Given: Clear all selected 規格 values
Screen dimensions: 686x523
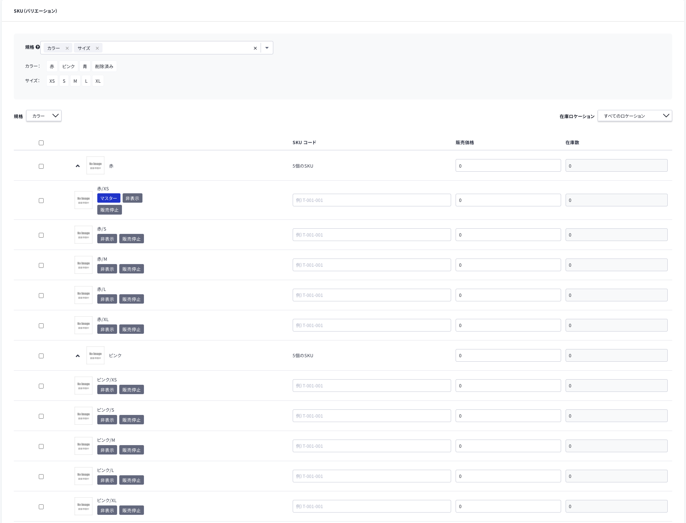Looking at the screenshot, I should pos(255,48).
